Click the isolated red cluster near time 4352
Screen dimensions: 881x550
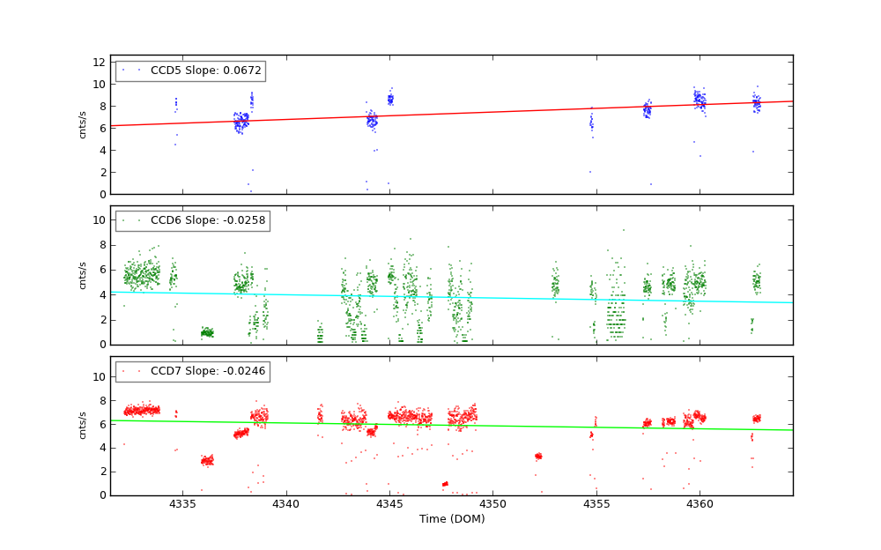[538, 456]
